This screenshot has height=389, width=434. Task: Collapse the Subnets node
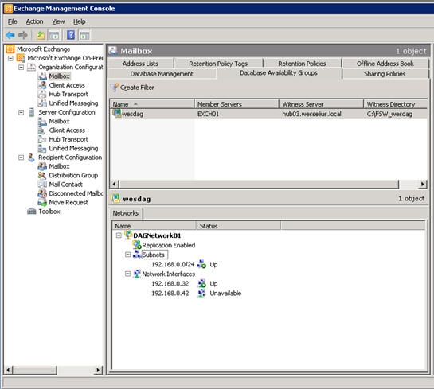127,255
